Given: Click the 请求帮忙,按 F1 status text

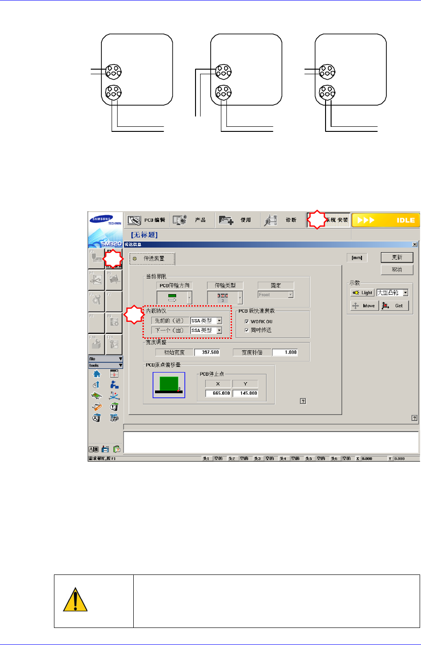Looking at the screenshot, I should (x=102, y=459).
